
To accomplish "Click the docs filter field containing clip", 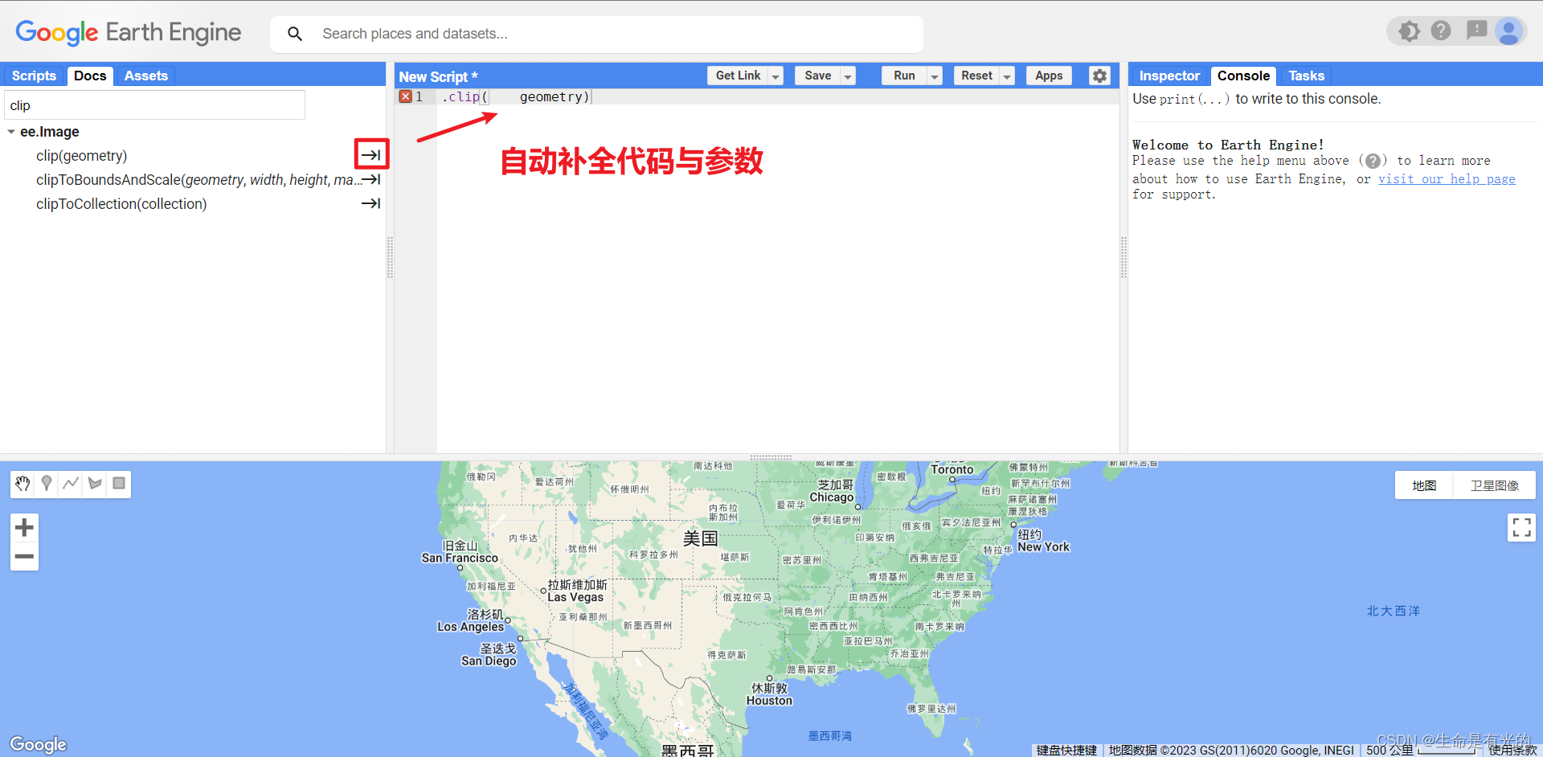I will pos(155,105).
